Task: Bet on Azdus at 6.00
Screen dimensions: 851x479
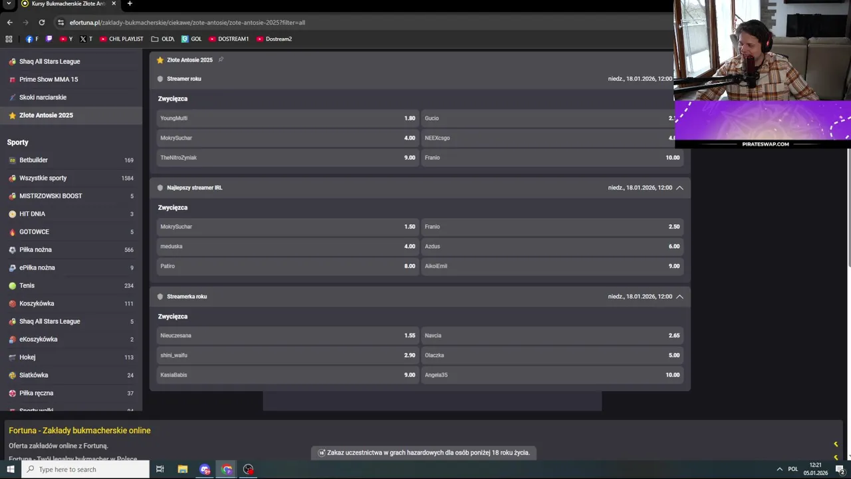Action: tap(552, 246)
